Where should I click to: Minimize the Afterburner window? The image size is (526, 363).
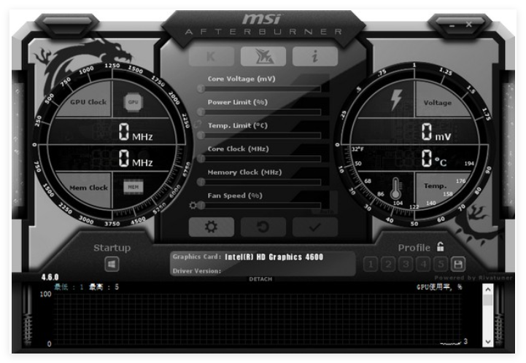click(x=452, y=26)
